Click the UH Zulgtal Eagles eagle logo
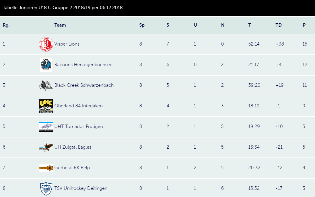 (46, 147)
